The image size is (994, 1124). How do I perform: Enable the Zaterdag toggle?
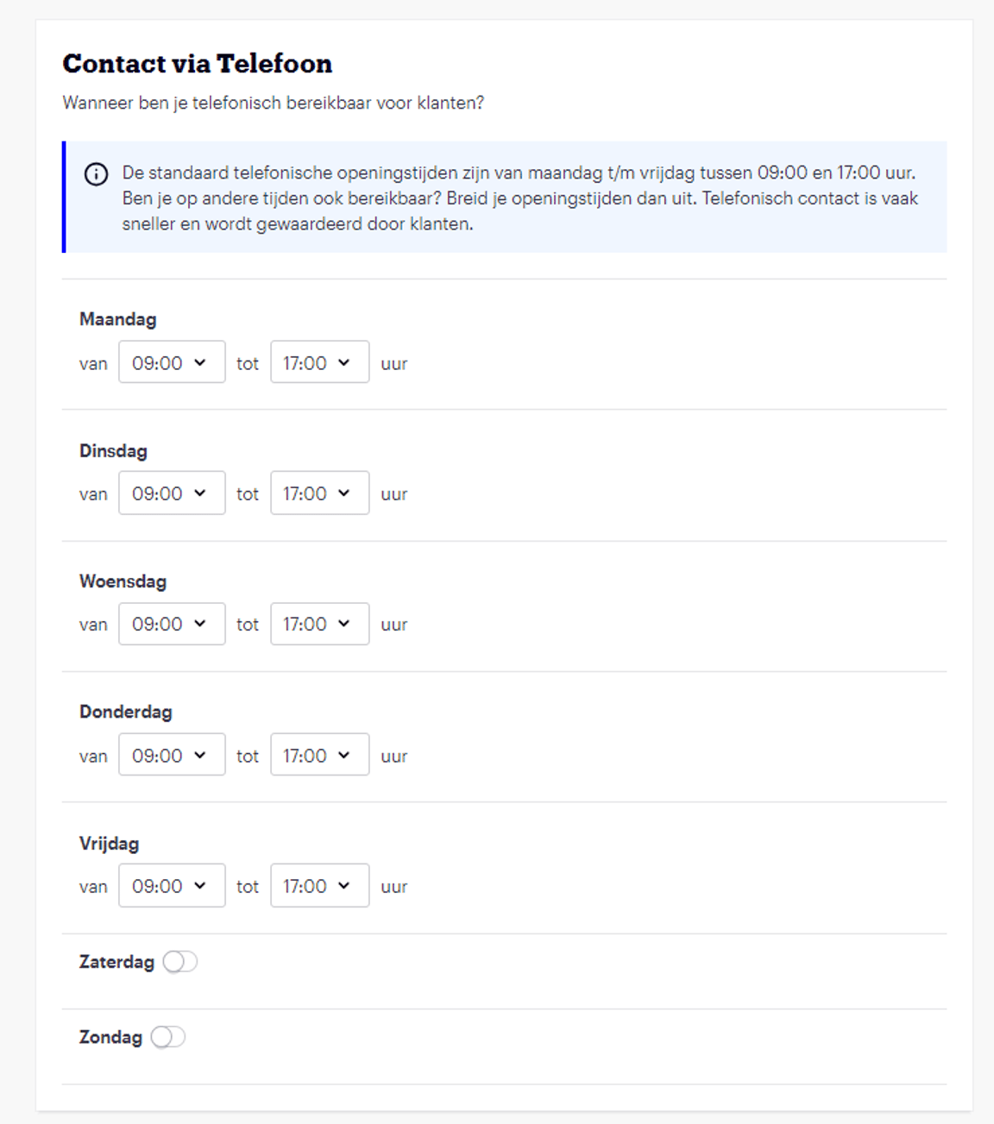click(x=180, y=962)
